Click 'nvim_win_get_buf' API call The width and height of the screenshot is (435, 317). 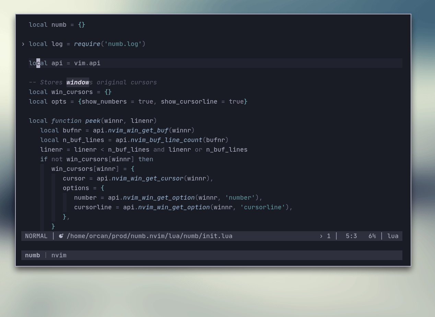click(138, 130)
